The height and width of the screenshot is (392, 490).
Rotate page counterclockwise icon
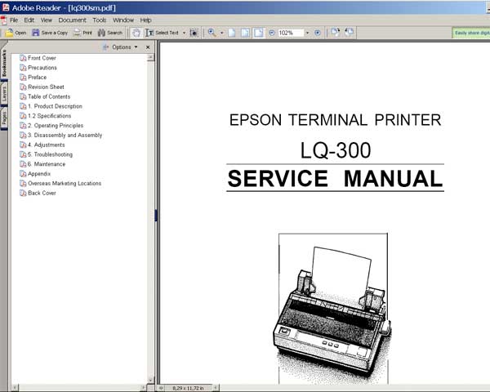tap(349, 32)
